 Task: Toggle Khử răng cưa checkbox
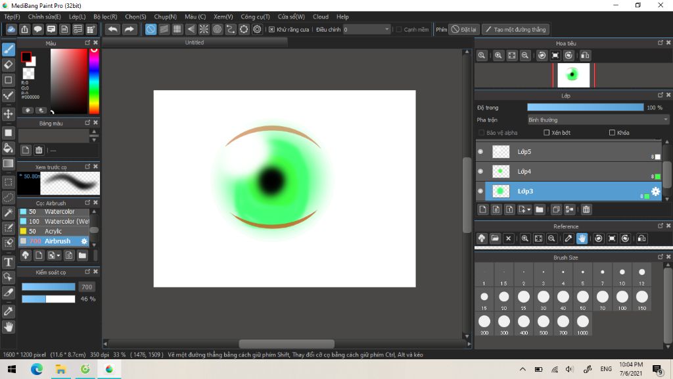click(271, 29)
